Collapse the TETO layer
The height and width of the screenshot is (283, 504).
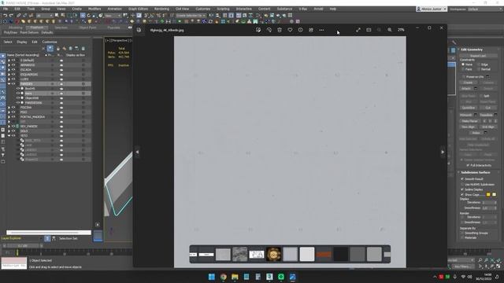pos(9,136)
